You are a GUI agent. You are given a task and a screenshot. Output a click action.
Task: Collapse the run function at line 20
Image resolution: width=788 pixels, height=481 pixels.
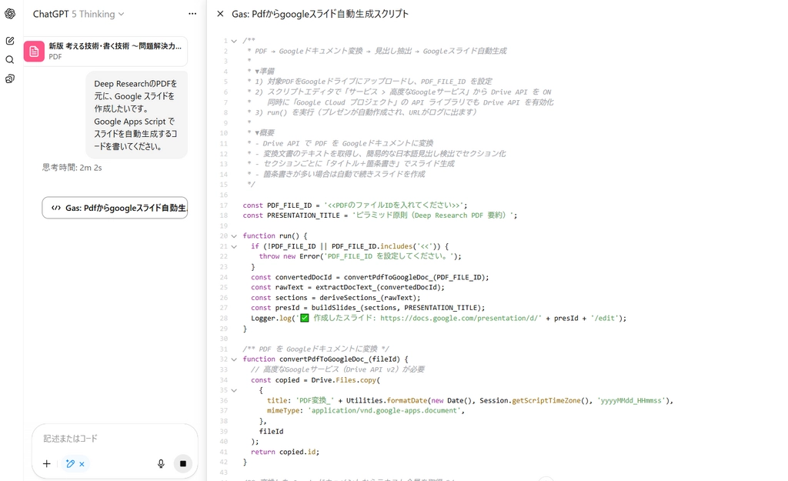click(x=234, y=235)
